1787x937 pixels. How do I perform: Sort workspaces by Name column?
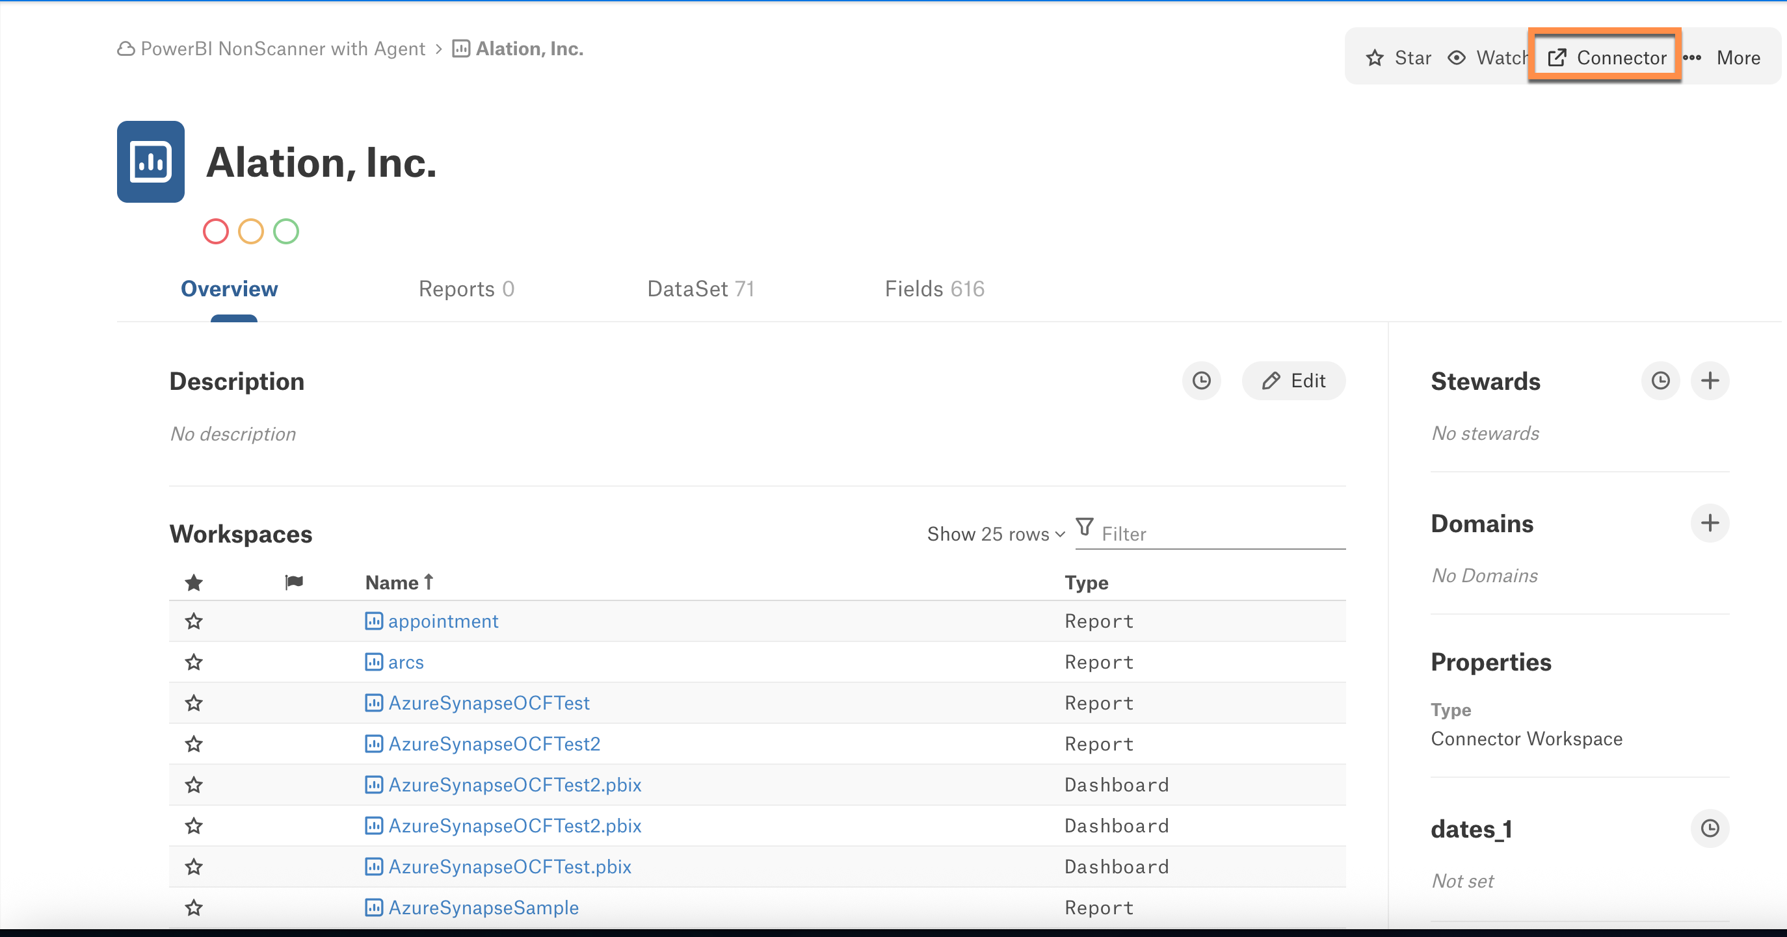[399, 583]
